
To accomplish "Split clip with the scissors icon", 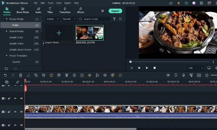I will (28, 75).
